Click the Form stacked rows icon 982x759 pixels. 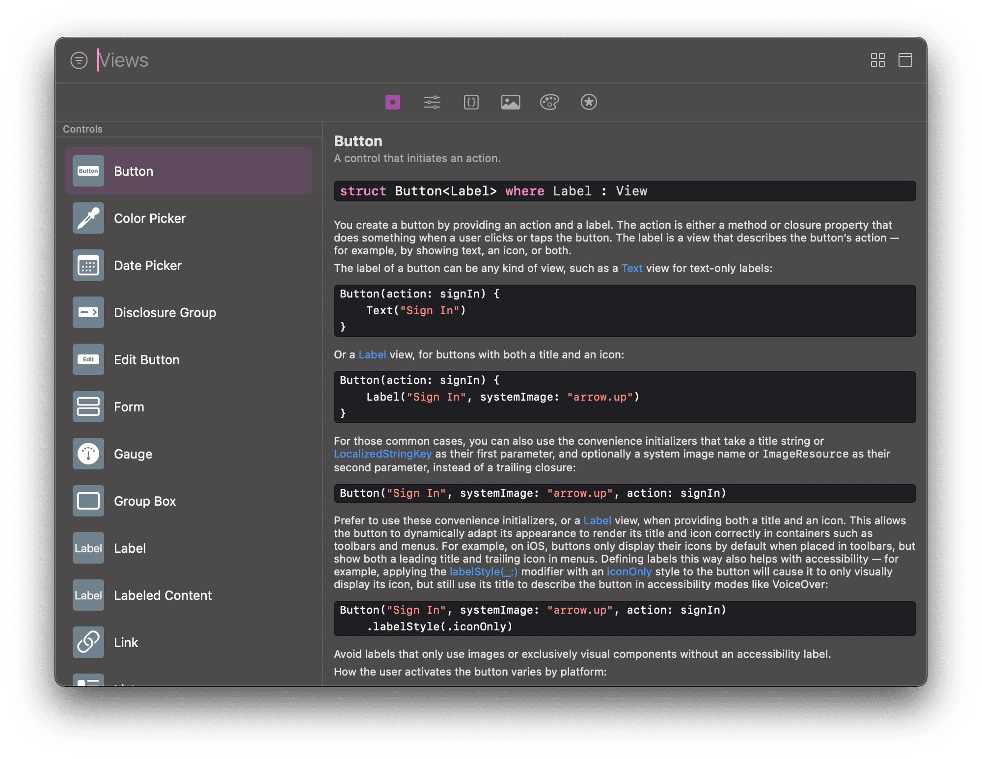coord(88,407)
